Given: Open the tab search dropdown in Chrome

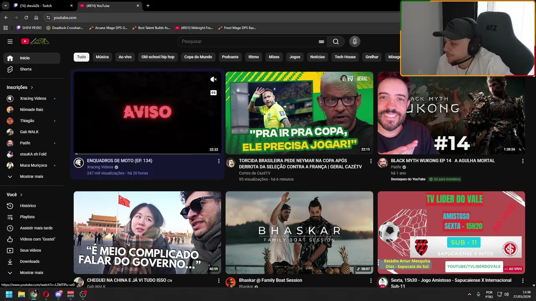Looking at the screenshot, I should [5, 6].
